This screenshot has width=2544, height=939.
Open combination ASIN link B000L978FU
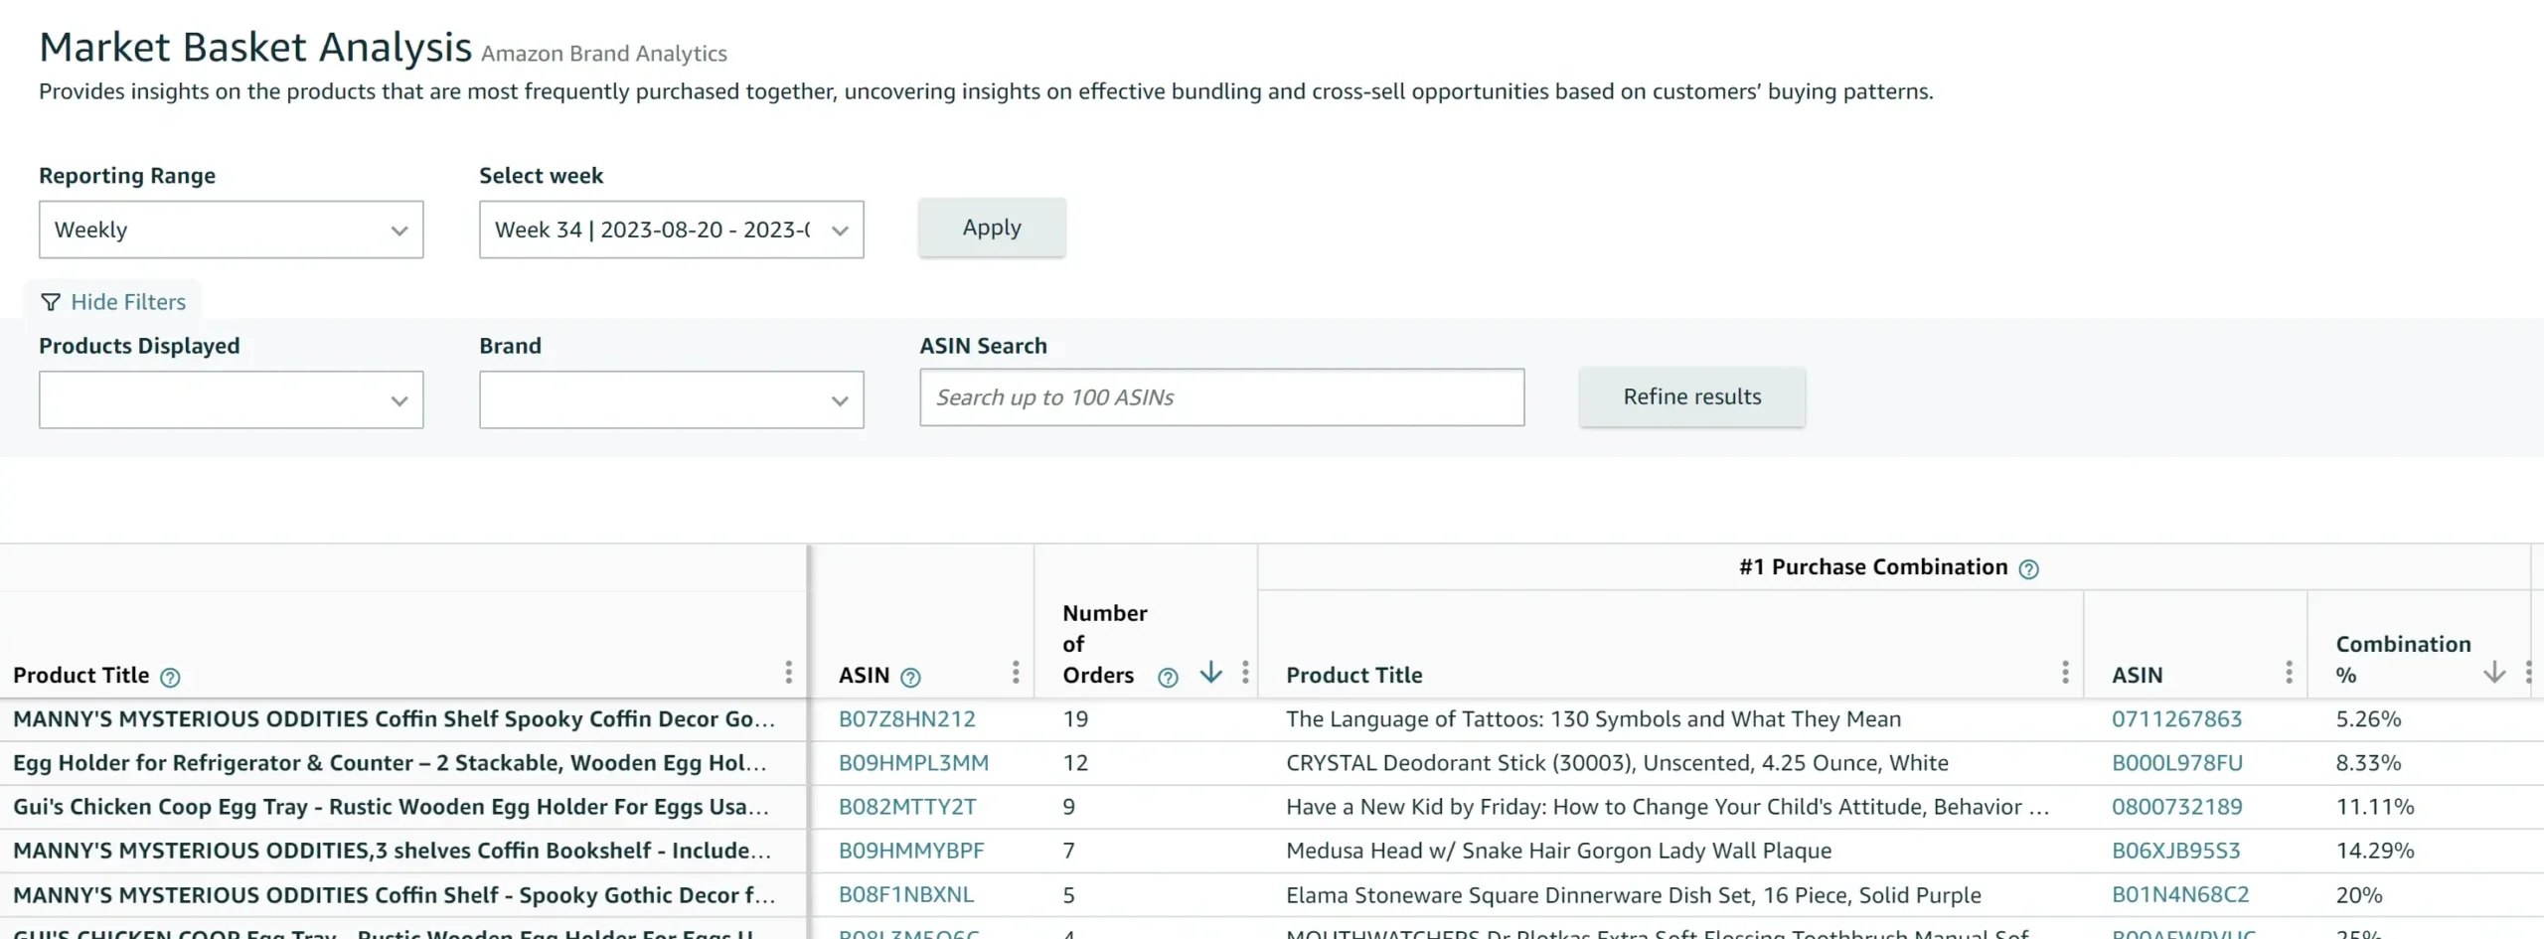pyautogui.click(x=2176, y=763)
